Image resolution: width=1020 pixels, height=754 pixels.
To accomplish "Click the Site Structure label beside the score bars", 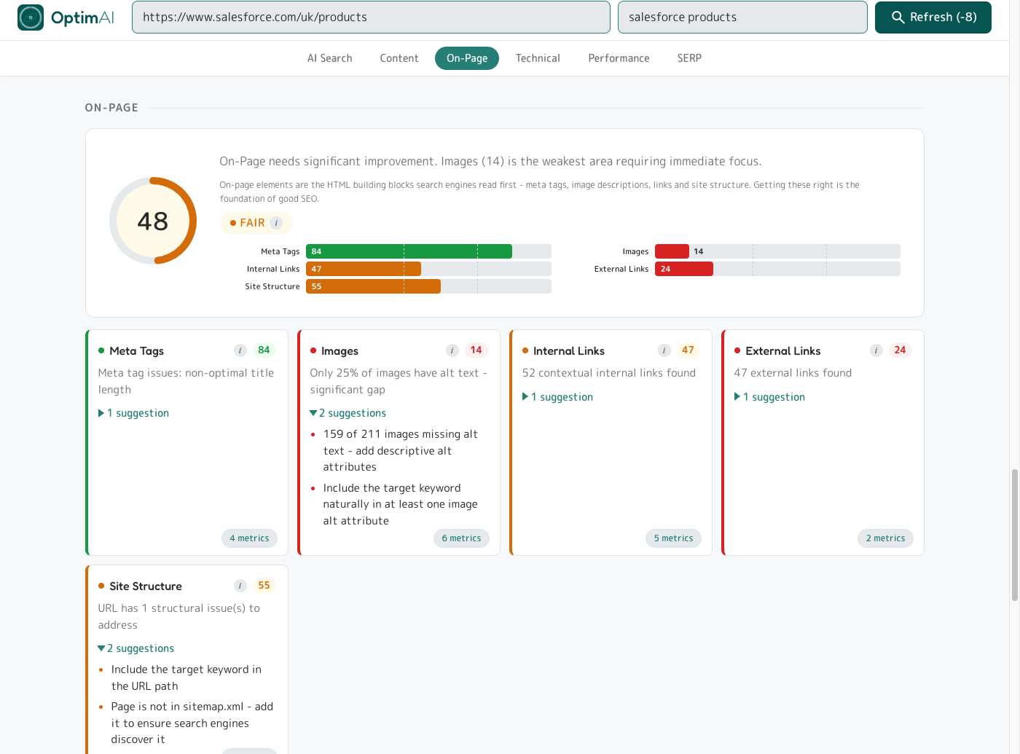I will (272, 286).
